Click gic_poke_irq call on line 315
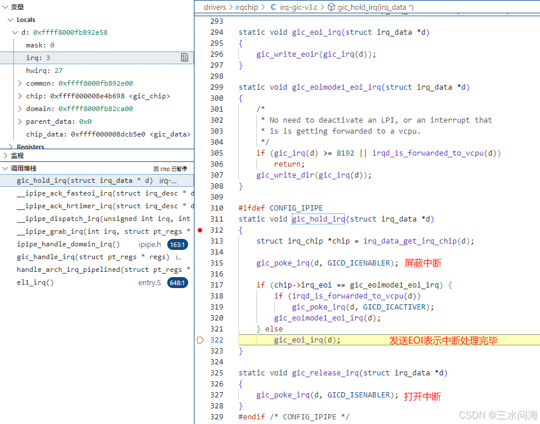Viewport: 540px width, 424px height. pyautogui.click(x=283, y=263)
